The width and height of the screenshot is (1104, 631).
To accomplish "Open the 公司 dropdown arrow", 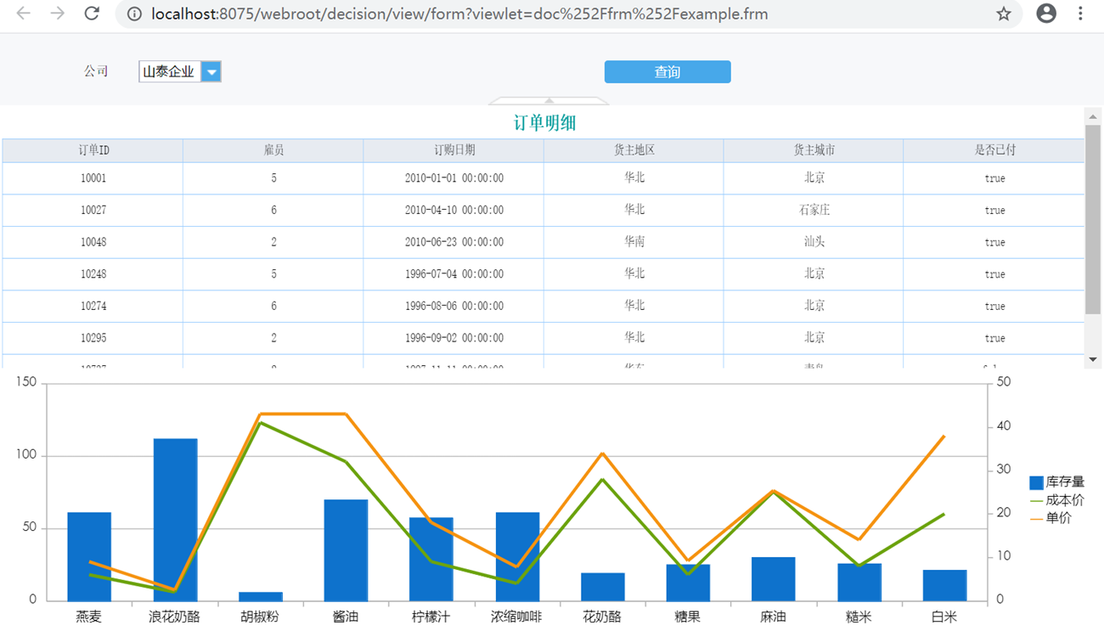I will coord(211,72).
